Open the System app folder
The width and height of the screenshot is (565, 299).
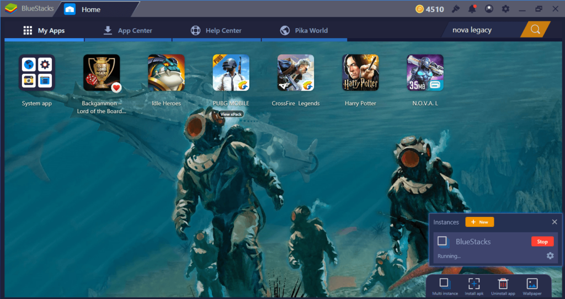pos(37,73)
